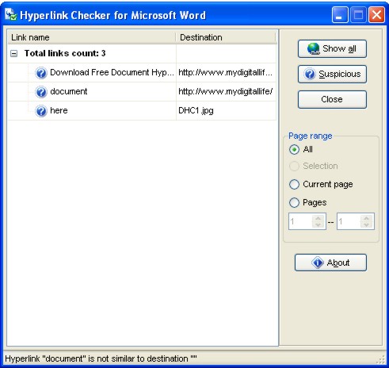
Task: Click the starting page number field
Action: pyautogui.click(x=301, y=221)
